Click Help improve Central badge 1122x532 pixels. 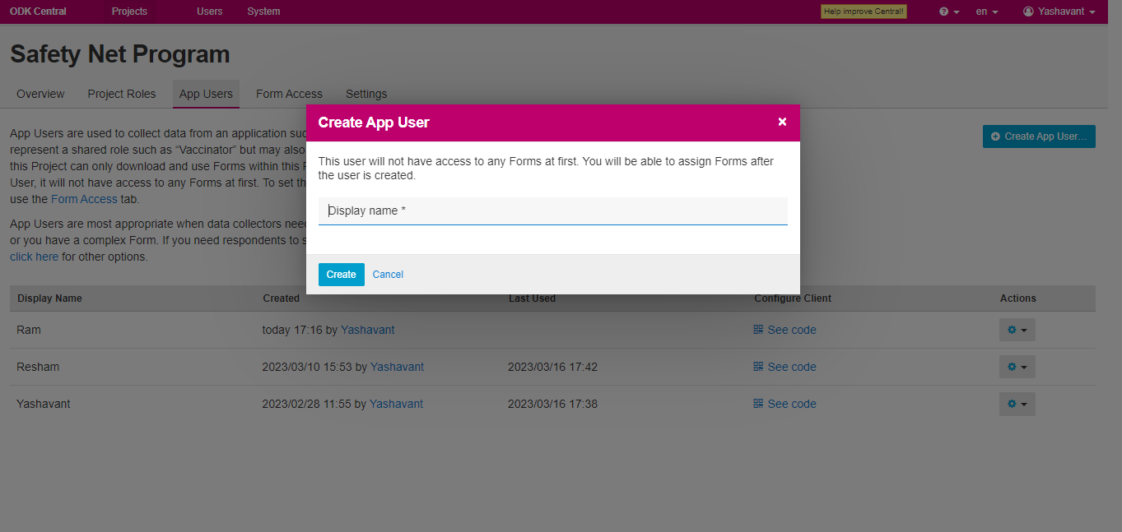coord(864,12)
